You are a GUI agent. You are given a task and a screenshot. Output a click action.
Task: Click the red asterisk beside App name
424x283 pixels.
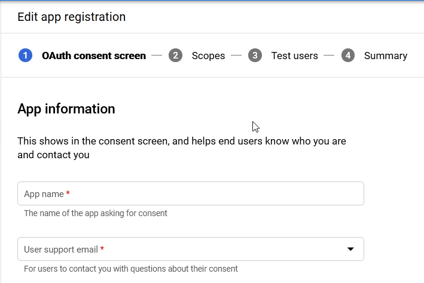point(68,194)
